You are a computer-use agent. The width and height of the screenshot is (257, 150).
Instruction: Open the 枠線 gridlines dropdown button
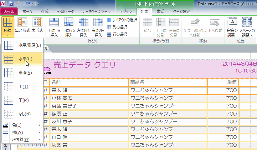click(8, 27)
